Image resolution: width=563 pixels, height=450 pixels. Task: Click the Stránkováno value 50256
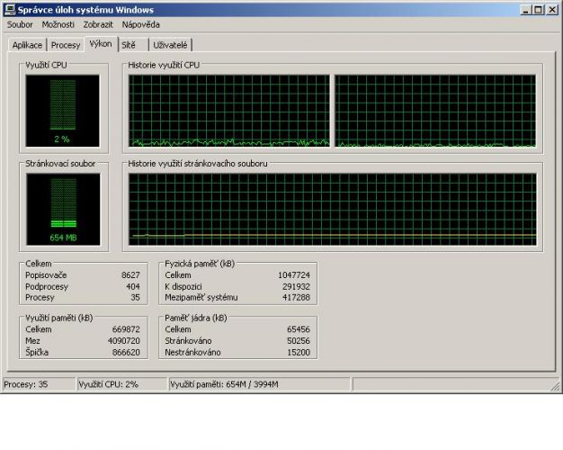[x=299, y=341]
